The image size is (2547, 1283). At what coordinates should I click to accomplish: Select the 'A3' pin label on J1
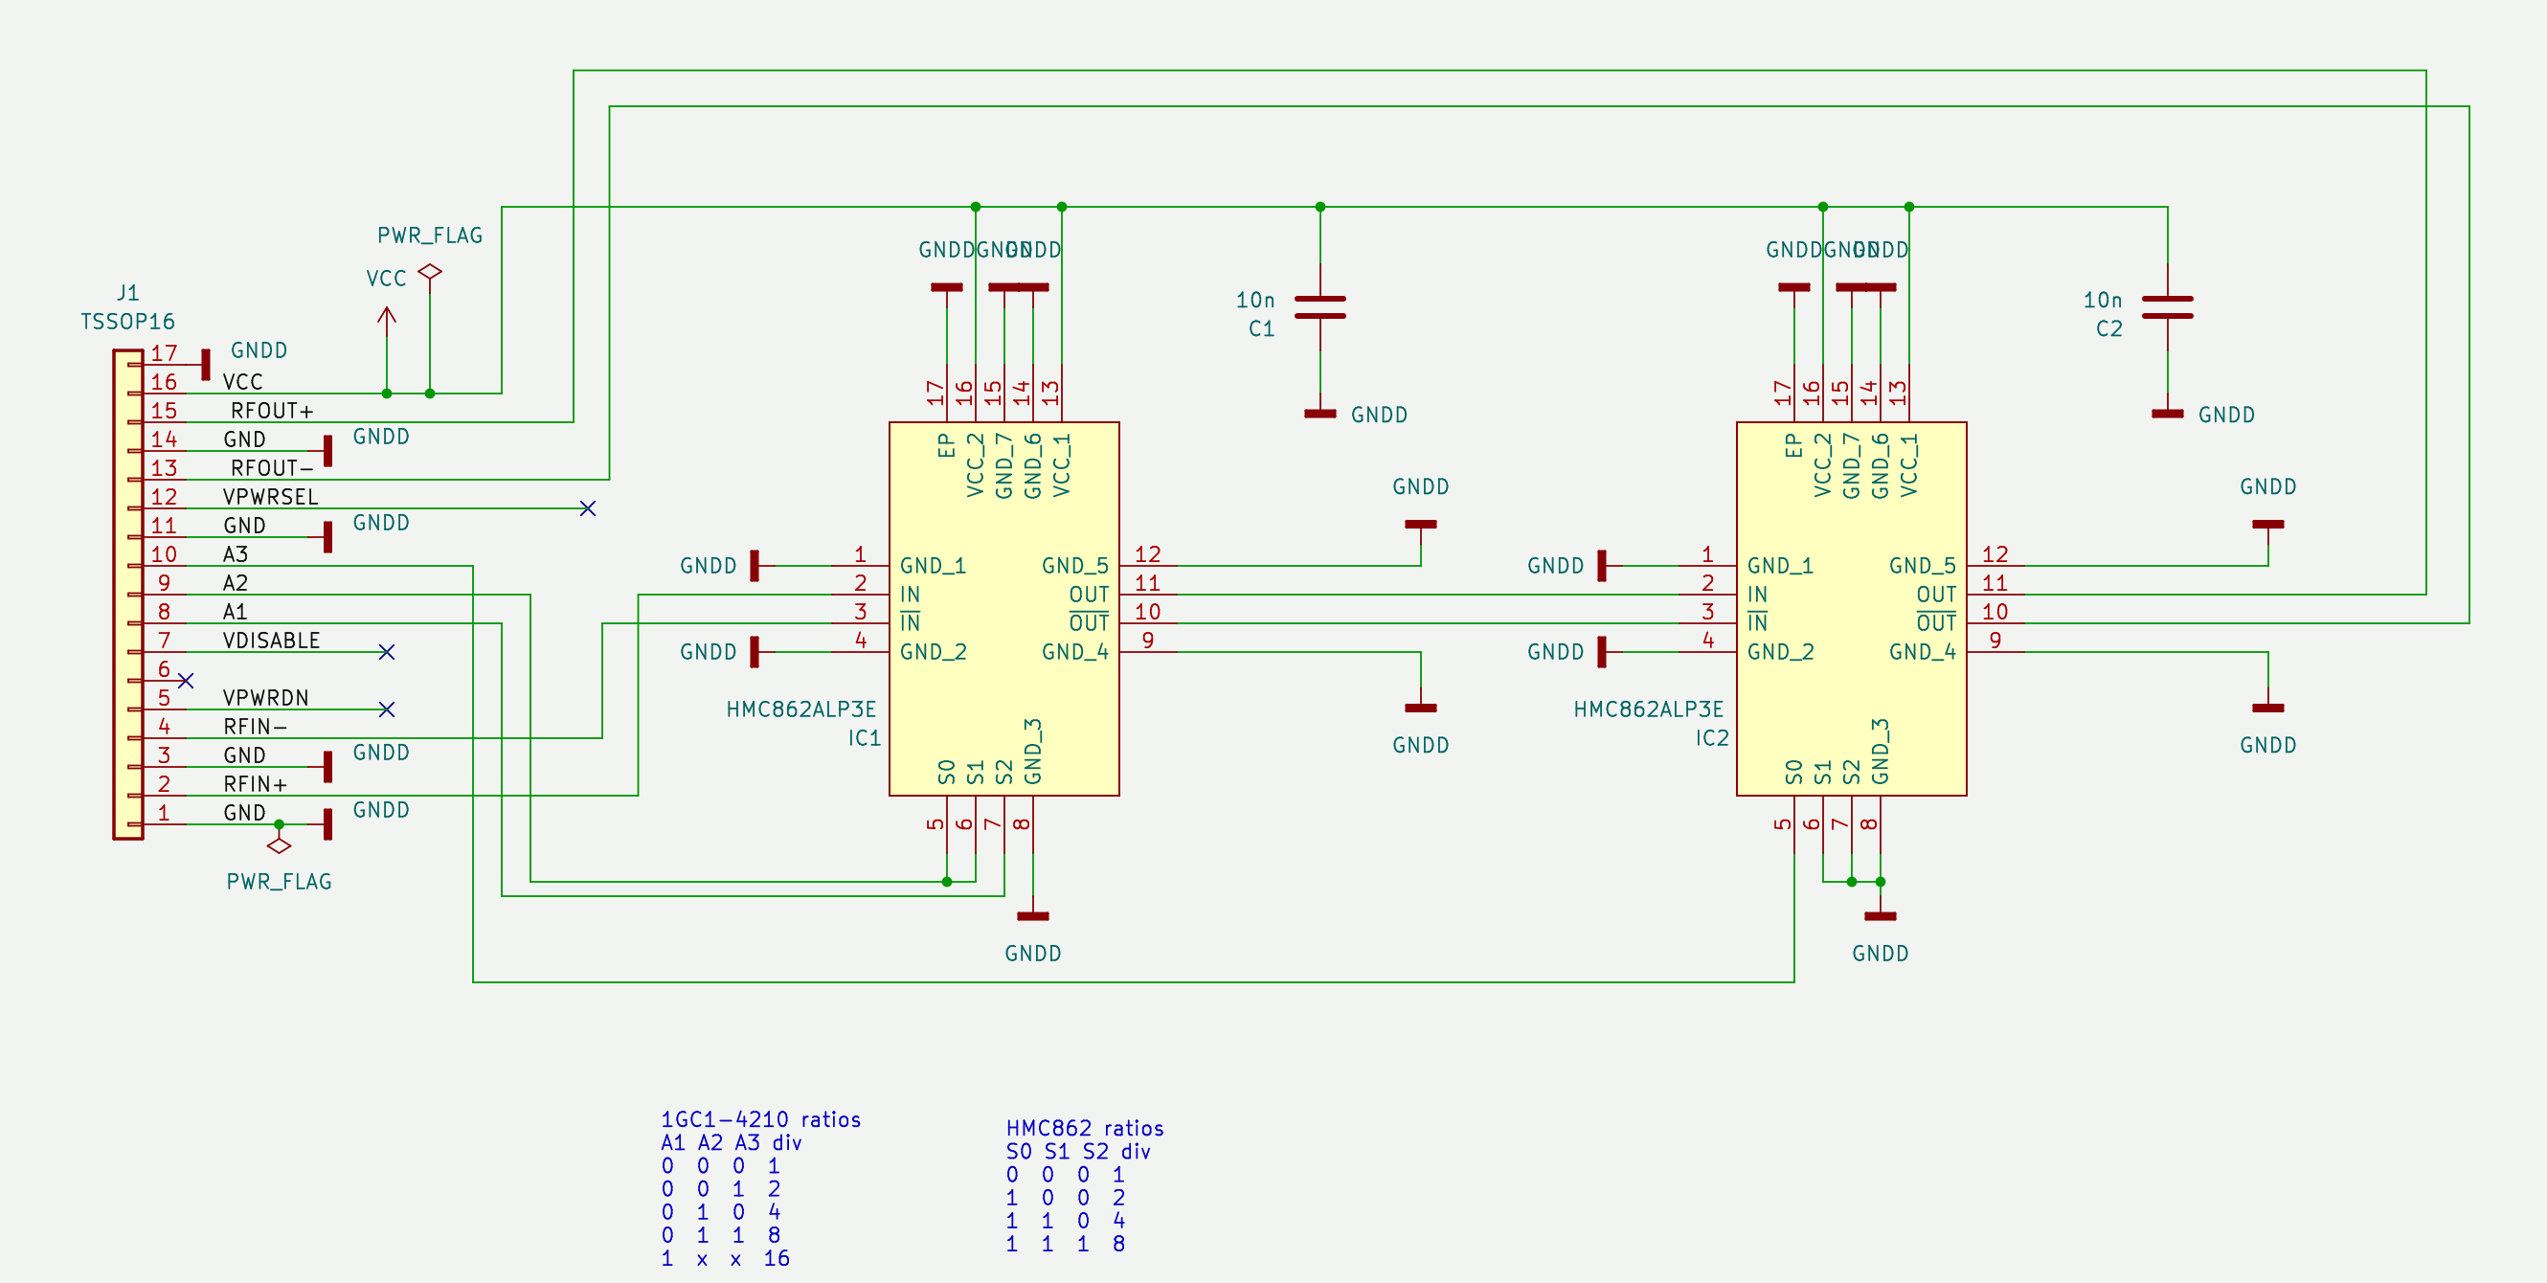click(x=236, y=554)
